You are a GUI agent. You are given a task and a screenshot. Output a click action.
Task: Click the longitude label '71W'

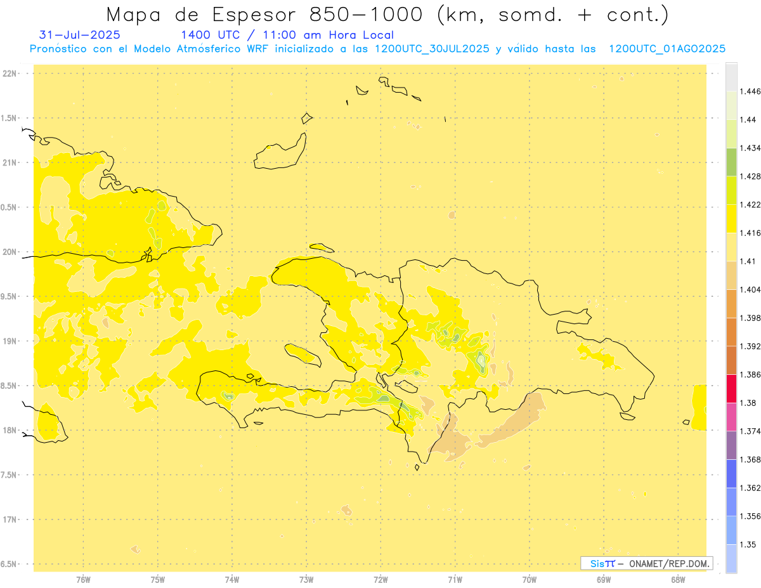click(455, 580)
